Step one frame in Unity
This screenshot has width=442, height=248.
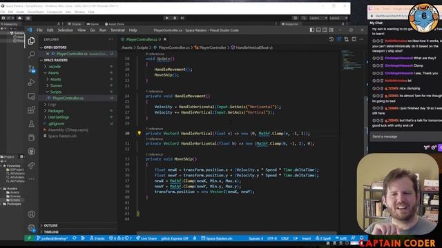click(182, 18)
